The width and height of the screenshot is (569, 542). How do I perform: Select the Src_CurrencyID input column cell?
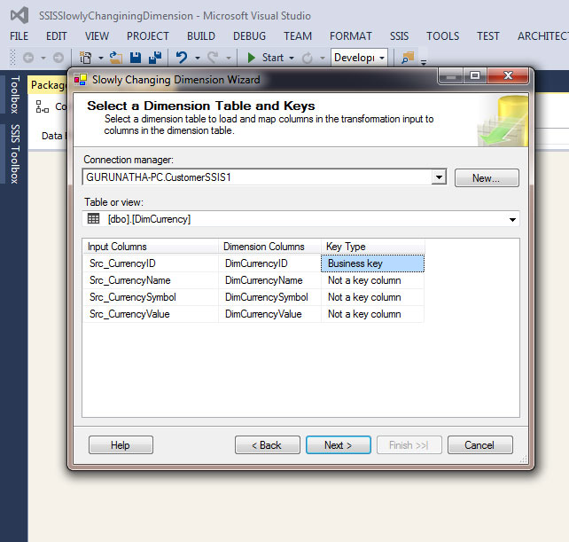coord(151,263)
